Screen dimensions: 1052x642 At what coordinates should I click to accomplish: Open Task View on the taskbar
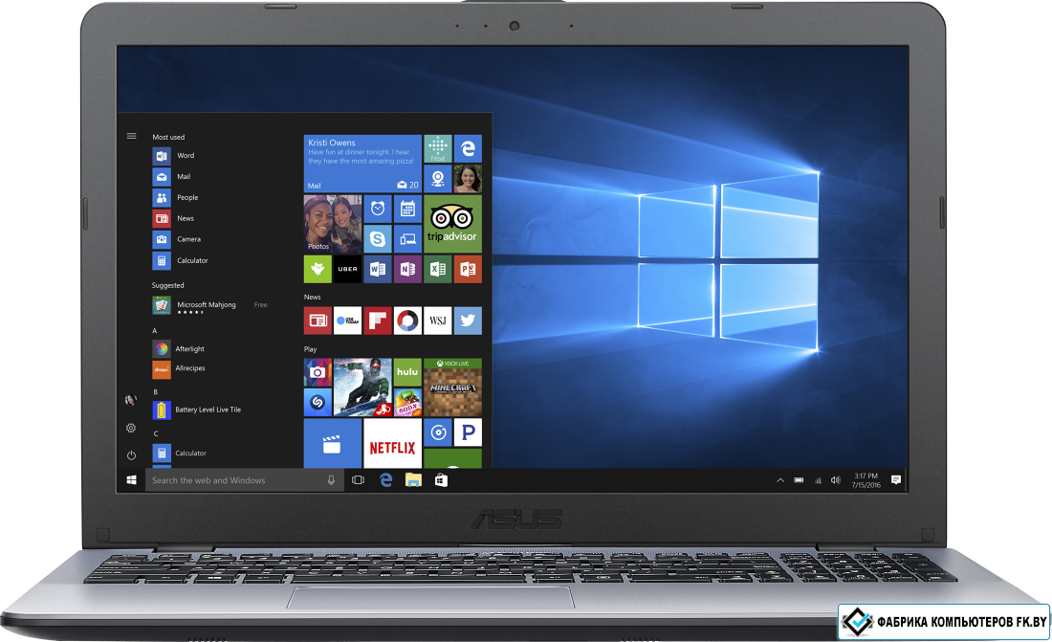[359, 480]
